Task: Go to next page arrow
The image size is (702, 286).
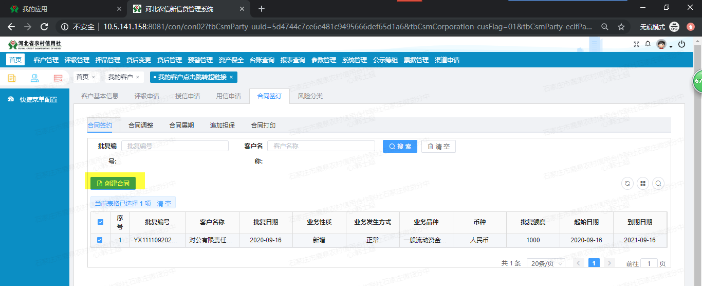Action: (x=609, y=263)
